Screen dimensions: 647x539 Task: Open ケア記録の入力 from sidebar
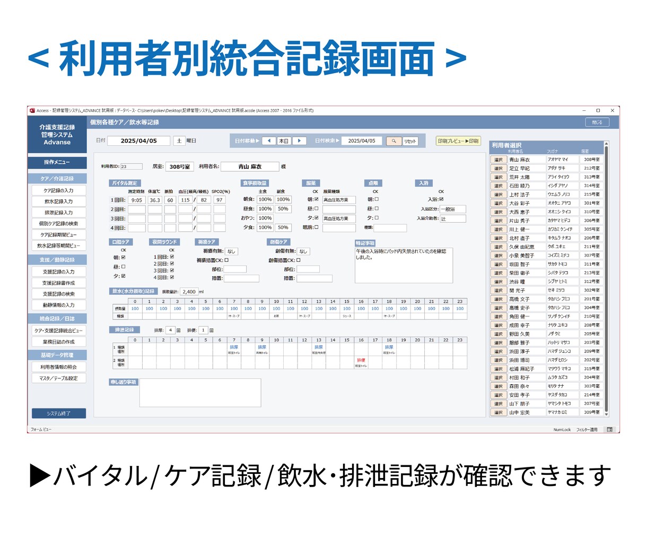[x=58, y=190]
